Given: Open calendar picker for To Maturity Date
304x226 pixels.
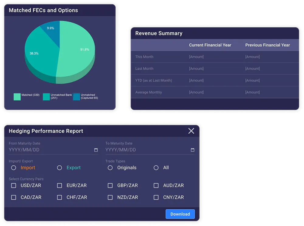Looking at the screenshot, I should coord(192,150).
